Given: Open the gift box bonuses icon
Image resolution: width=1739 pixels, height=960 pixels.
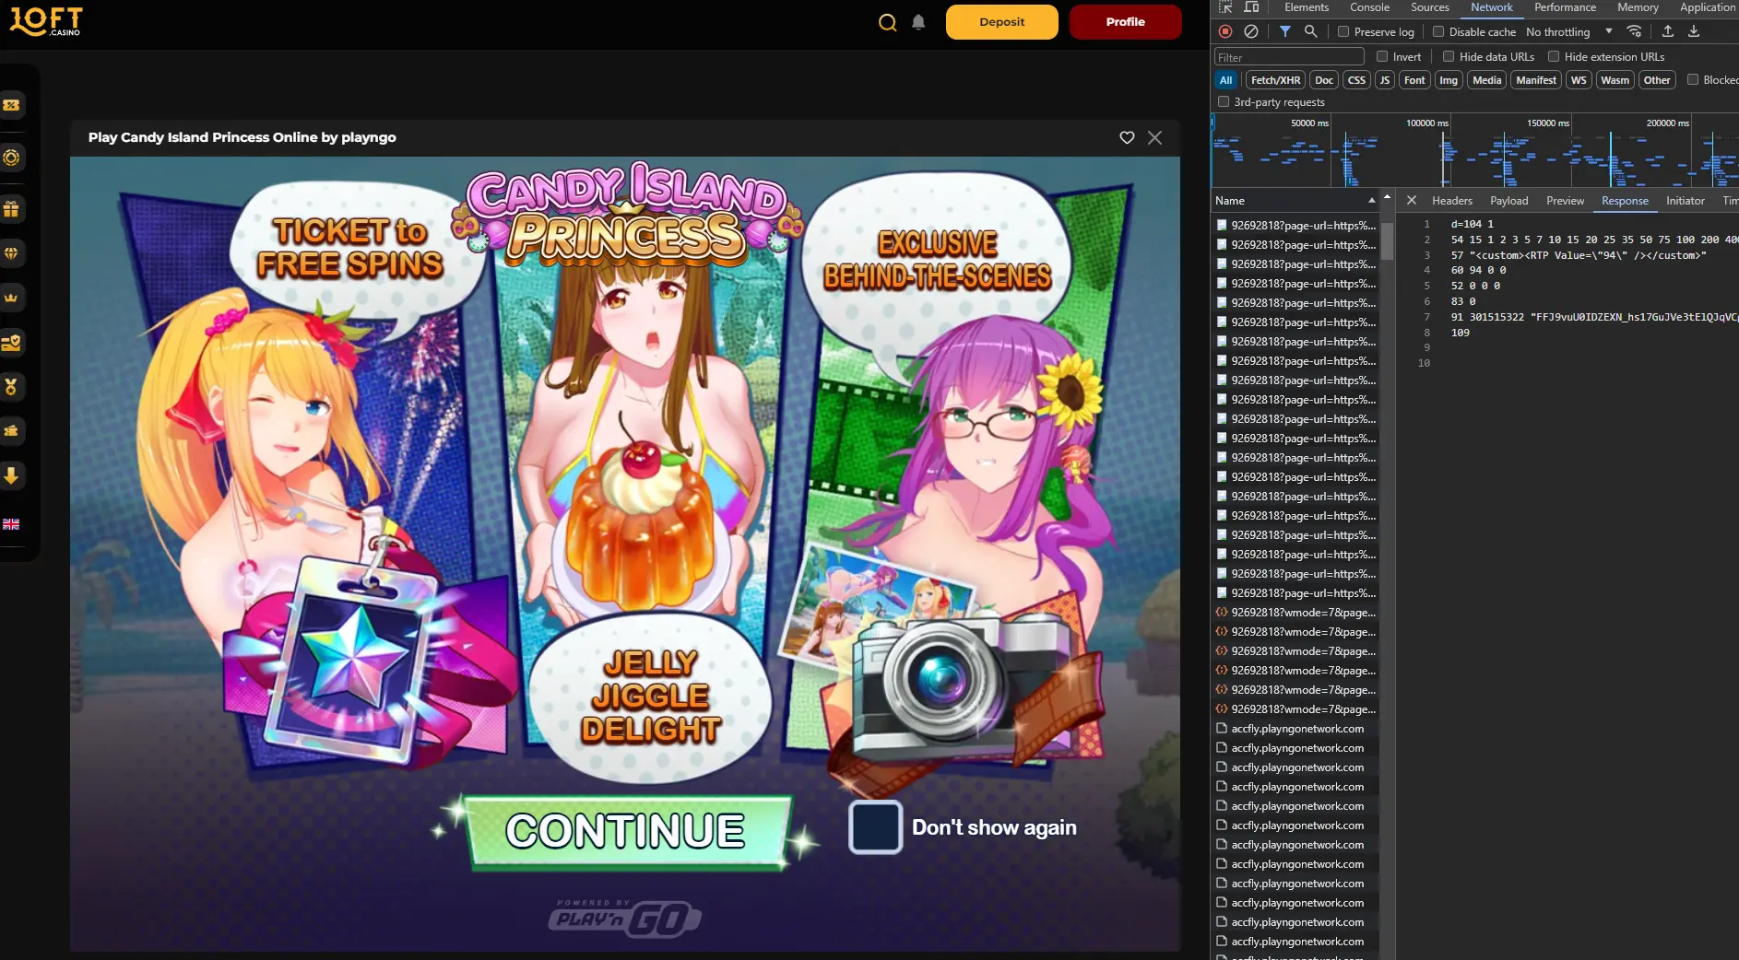Looking at the screenshot, I should click(x=11, y=209).
